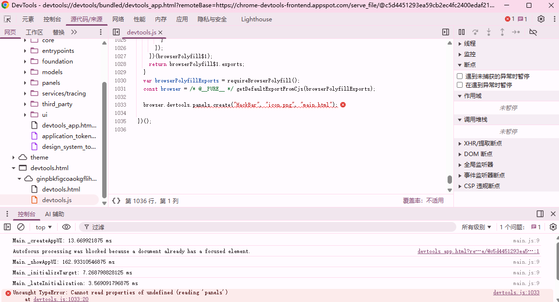Step over next function call
The image size is (559, 302).
coord(475,32)
